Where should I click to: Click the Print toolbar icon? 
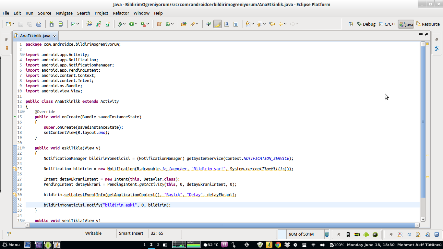(39, 24)
